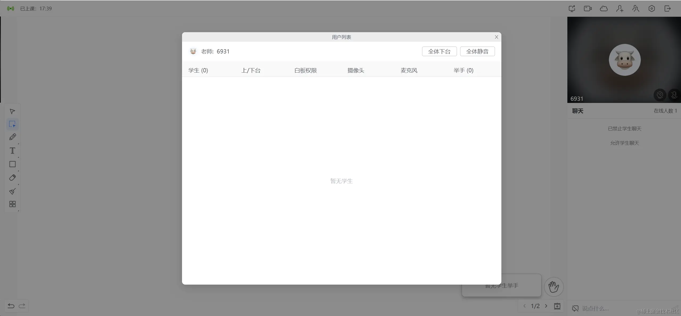This screenshot has width=681, height=316.
Task: Select the clear whiteboard broom tool
Action: click(12, 192)
